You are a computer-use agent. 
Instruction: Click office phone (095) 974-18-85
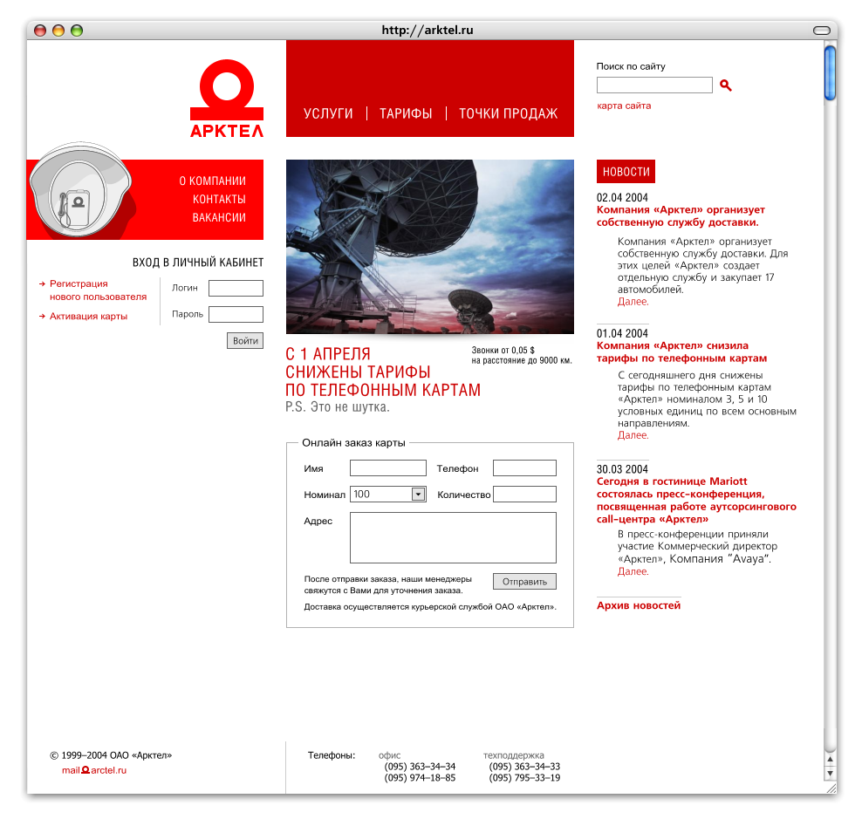pyautogui.click(x=420, y=778)
